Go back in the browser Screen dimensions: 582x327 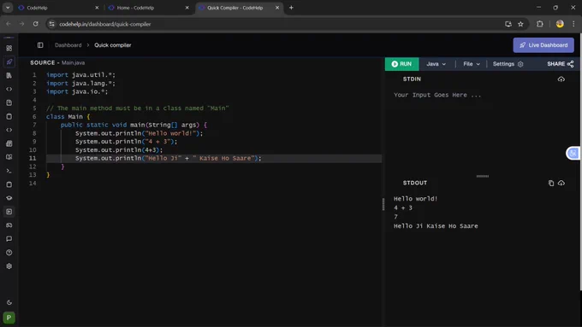click(9, 24)
